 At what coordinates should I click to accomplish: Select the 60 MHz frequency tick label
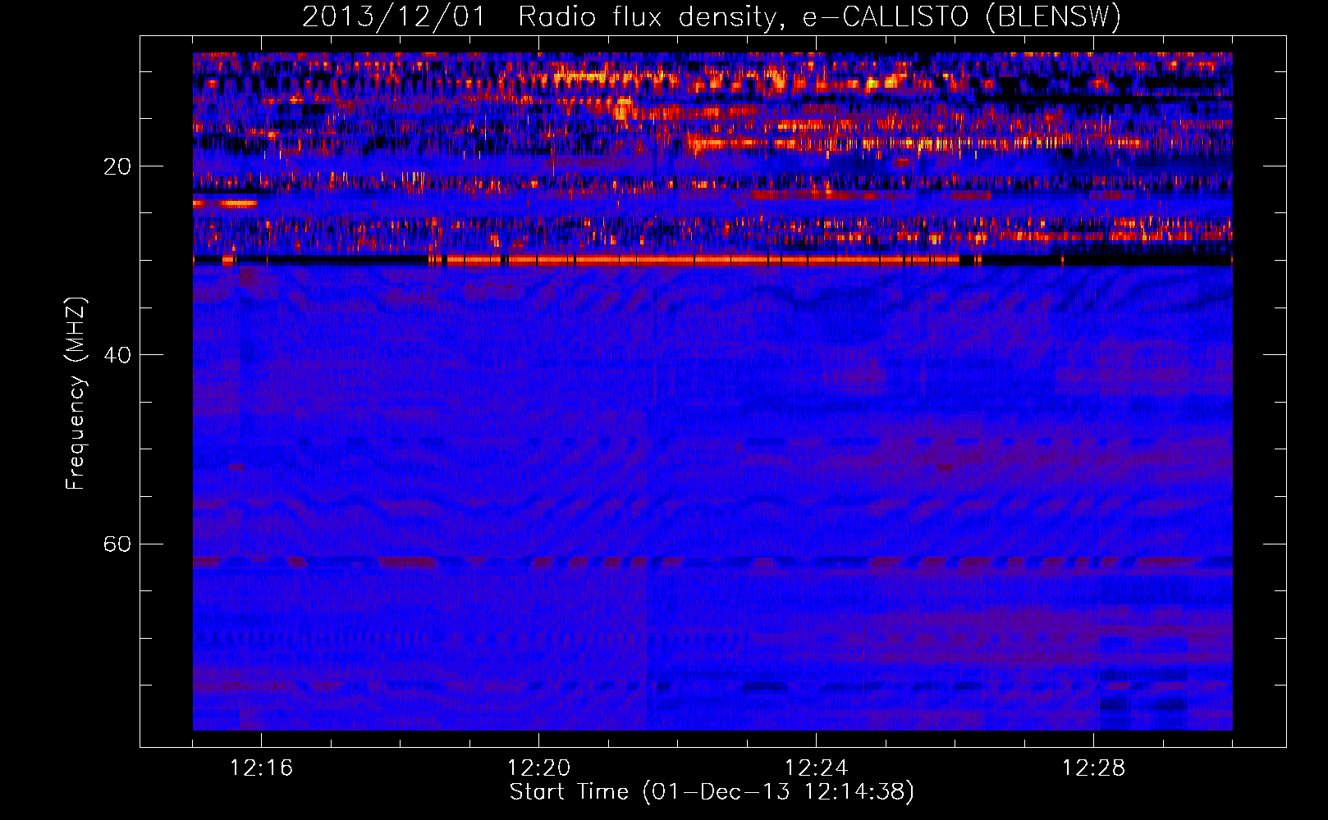[117, 544]
